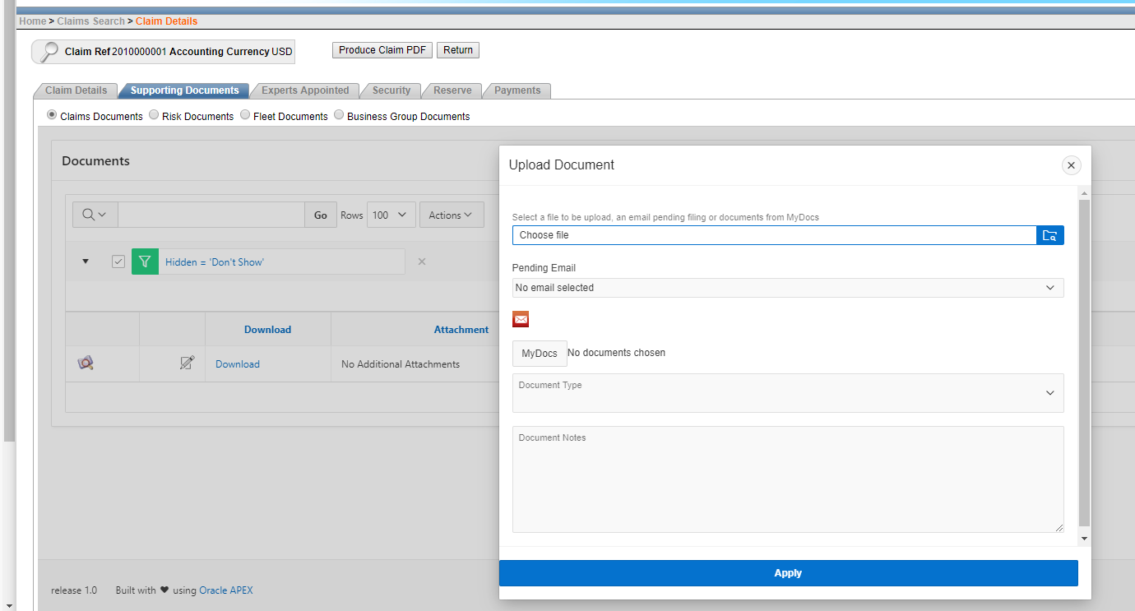Select the Business Group Documents radio button
Screen dimensions: 1135x611
[x=339, y=115]
